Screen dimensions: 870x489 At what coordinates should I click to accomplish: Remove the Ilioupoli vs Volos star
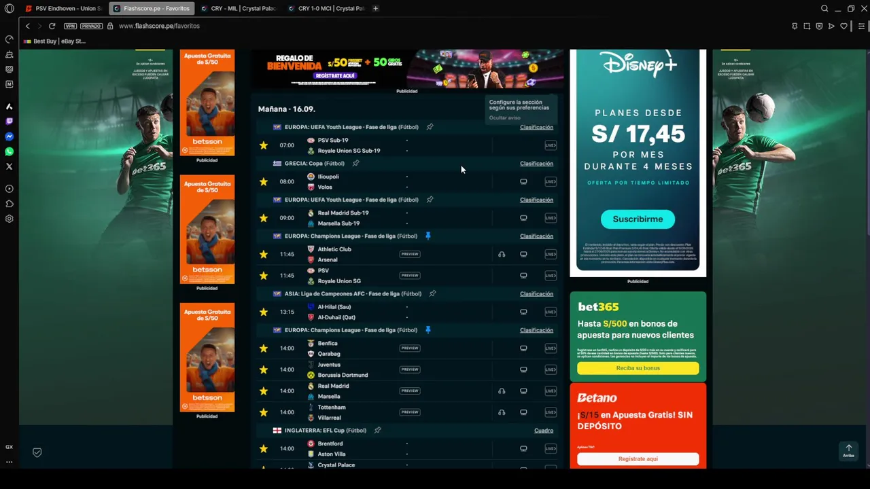264,181
